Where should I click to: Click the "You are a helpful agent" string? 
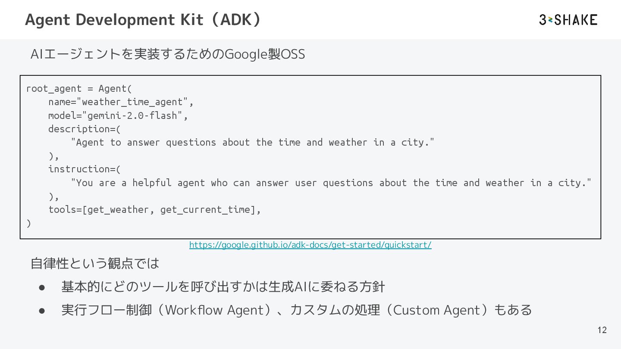coord(331,183)
